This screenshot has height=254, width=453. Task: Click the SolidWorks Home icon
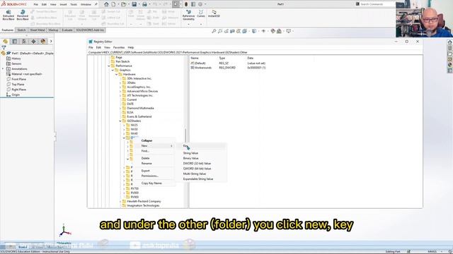coord(106,4)
